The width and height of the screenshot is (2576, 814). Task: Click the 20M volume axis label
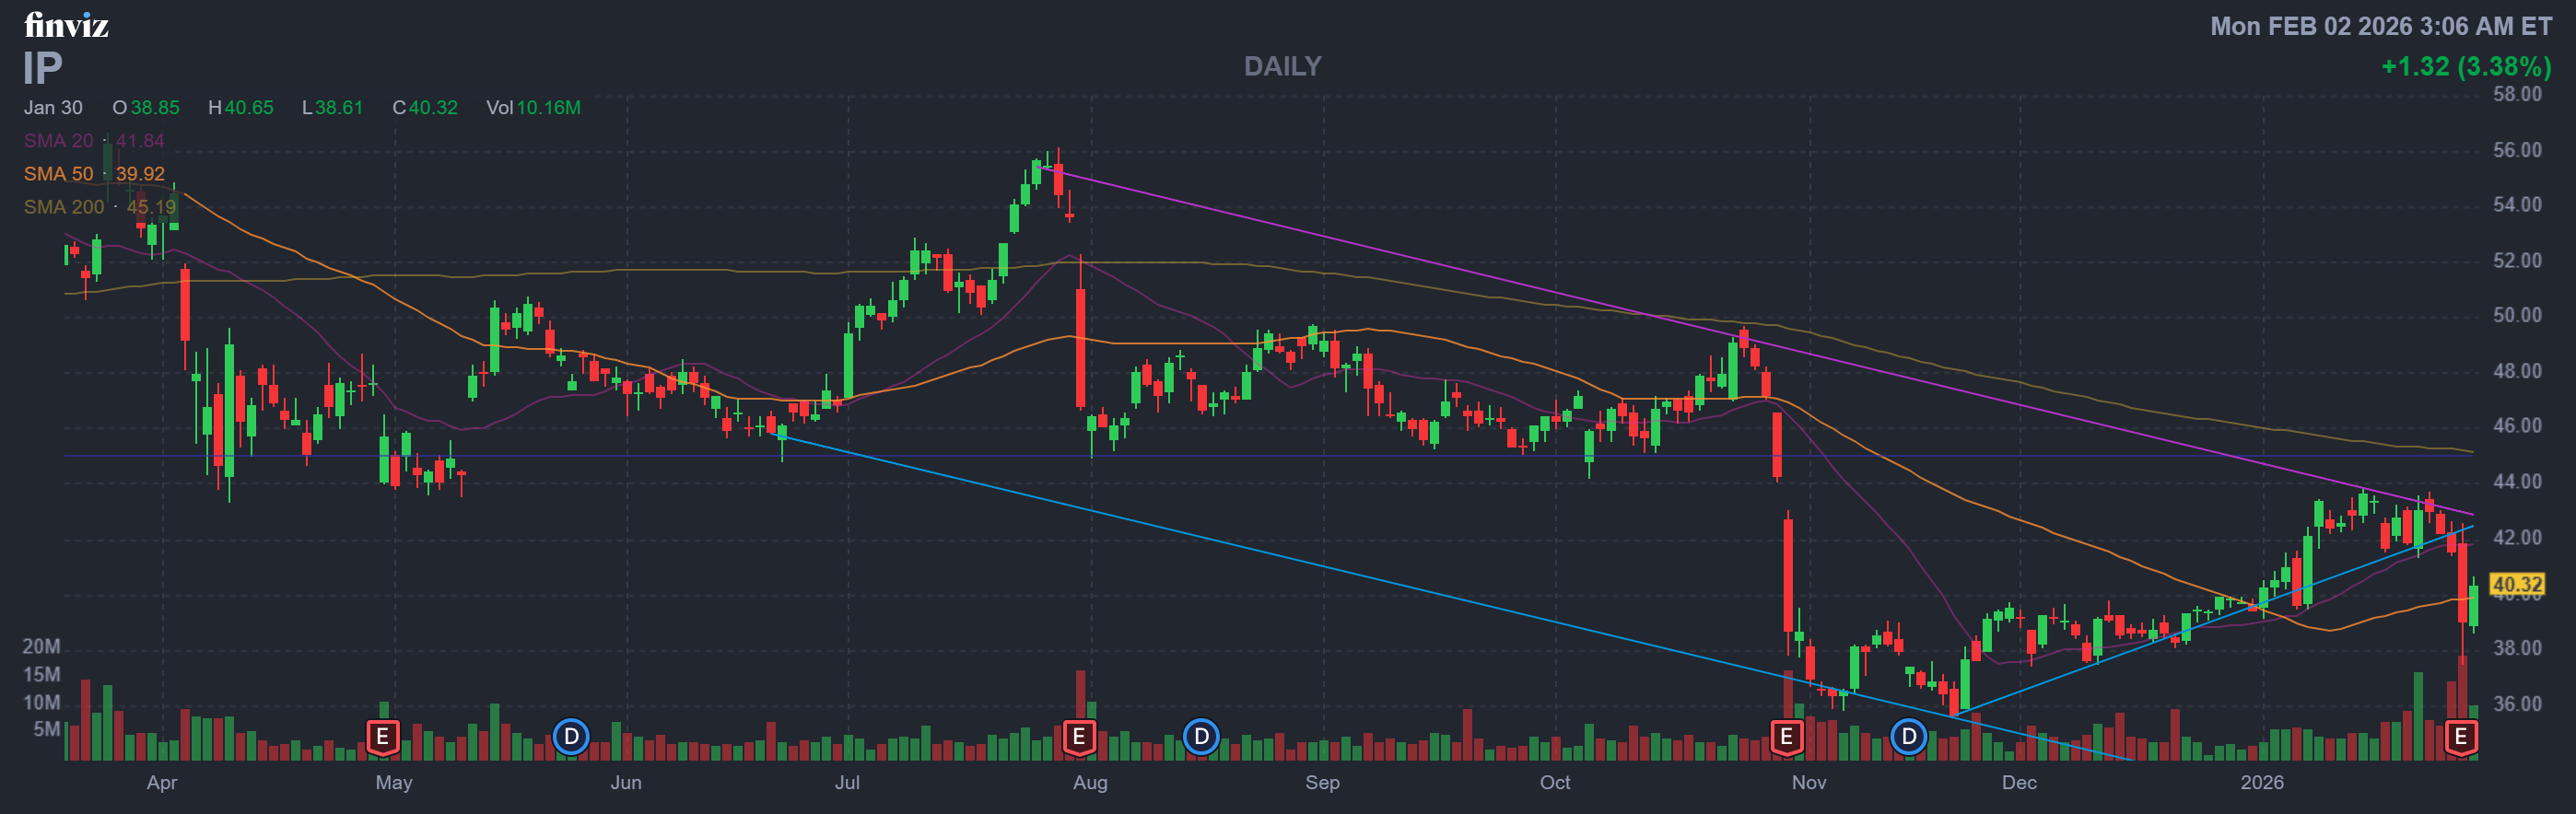(41, 646)
